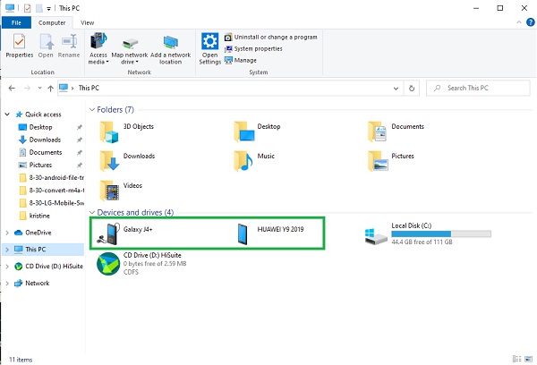Select CD Drive (D:) HiSuite in pane

141,263
